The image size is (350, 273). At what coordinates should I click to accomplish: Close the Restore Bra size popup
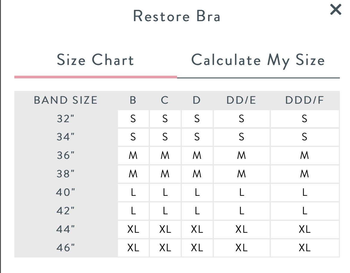coord(336,10)
